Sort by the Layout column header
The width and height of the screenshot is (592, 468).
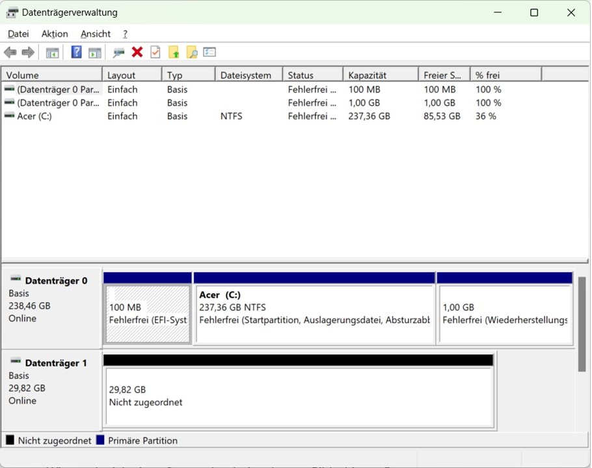click(132, 75)
